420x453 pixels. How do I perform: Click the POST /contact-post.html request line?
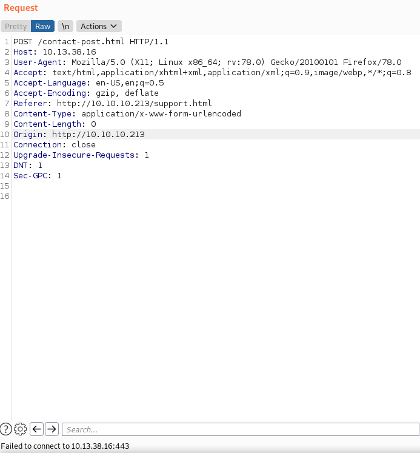pyautogui.click(x=91, y=42)
